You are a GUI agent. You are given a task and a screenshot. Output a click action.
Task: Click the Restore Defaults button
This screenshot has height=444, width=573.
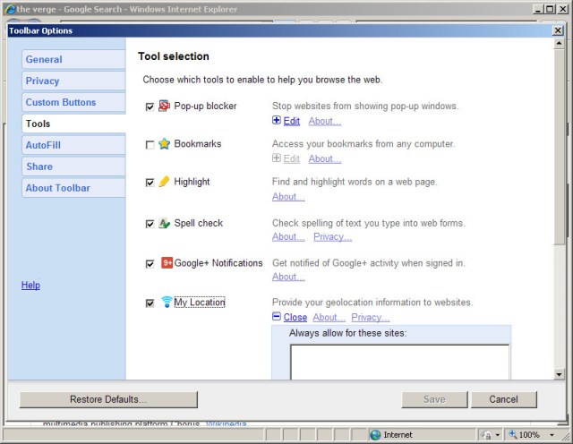tap(108, 399)
